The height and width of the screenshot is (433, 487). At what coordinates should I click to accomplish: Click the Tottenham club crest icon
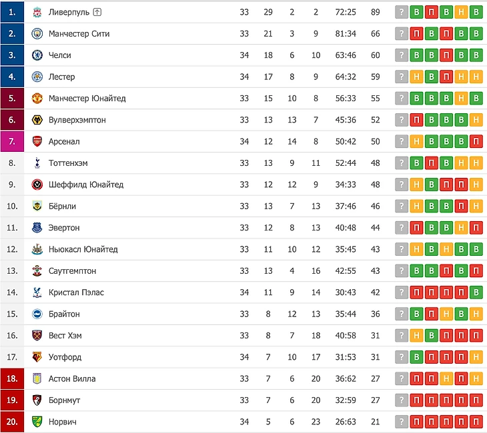37,163
